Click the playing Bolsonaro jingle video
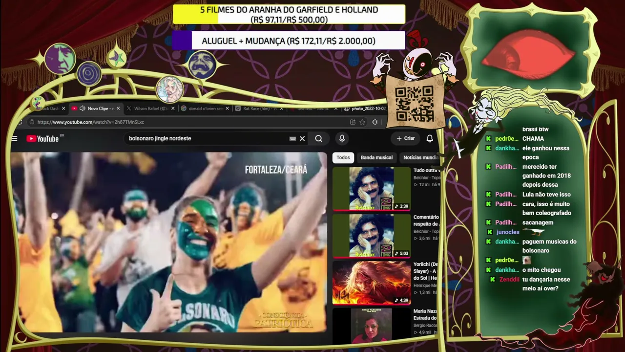The width and height of the screenshot is (625, 352). point(168,242)
